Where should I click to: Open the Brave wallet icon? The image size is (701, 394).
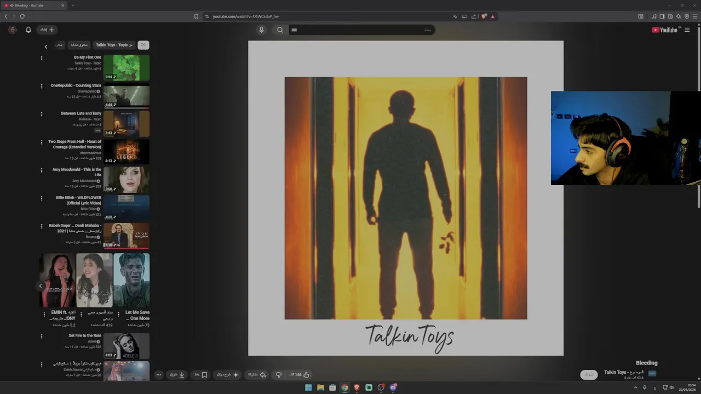pos(670,16)
